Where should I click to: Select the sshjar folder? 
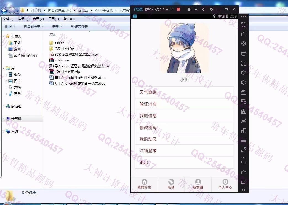(x=57, y=43)
